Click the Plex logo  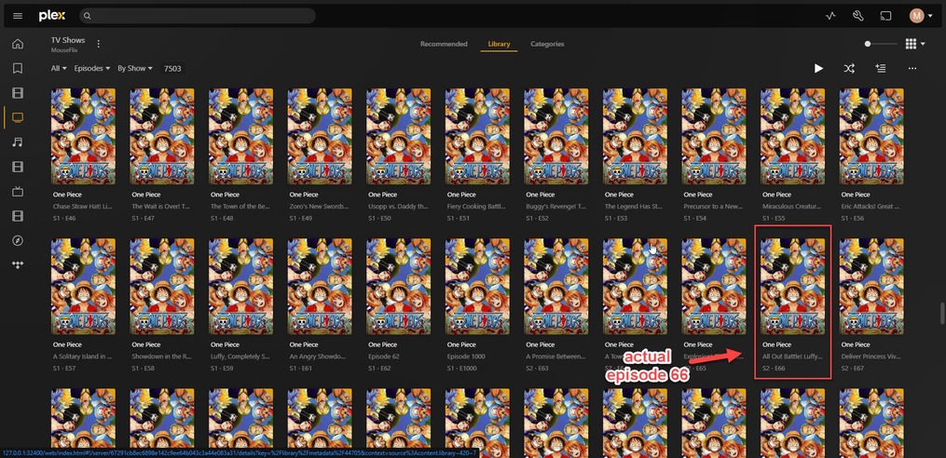click(x=52, y=16)
